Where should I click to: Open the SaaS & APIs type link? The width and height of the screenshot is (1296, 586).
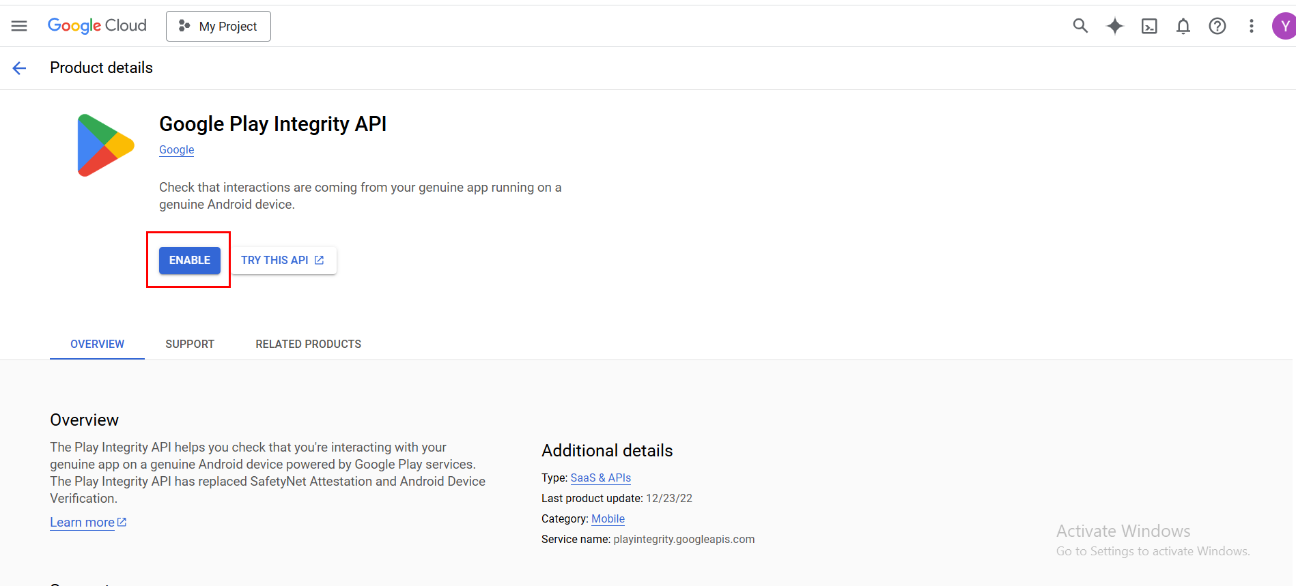tap(600, 478)
